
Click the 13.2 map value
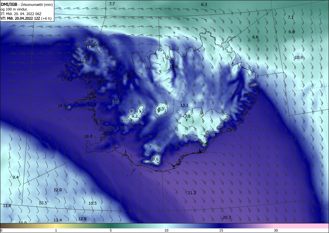pyautogui.click(x=117, y=101)
